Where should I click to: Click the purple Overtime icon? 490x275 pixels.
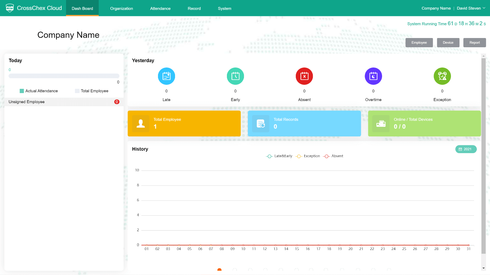pyautogui.click(x=373, y=76)
